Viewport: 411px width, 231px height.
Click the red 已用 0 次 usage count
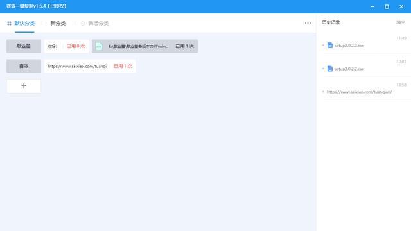click(76, 46)
